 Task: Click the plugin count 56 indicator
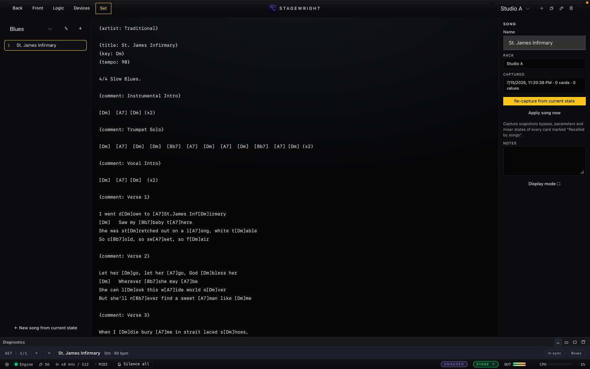tap(44, 364)
